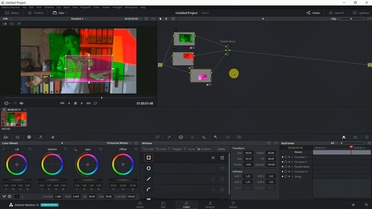Adjust the Gamma master wheel slider
The width and height of the screenshot is (372, 209).
pos(52,180)
